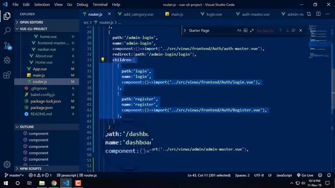Open the Edit menu

26,5
